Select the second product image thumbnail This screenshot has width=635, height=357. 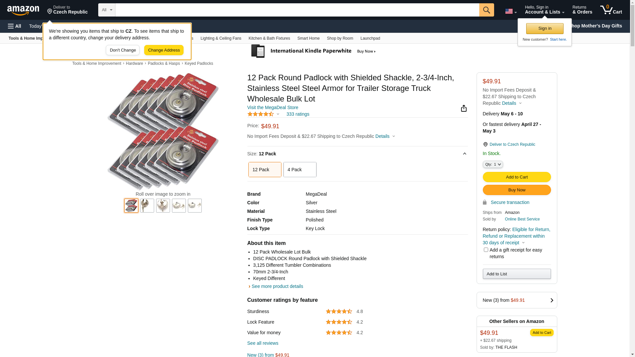(147, 206)
